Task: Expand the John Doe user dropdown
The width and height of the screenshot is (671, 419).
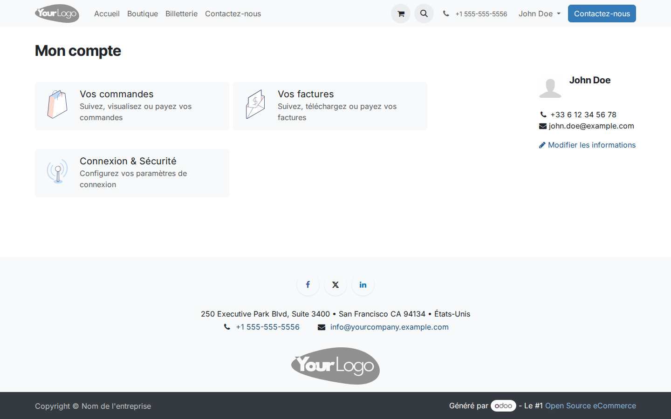Action: (x=540, y=14)
